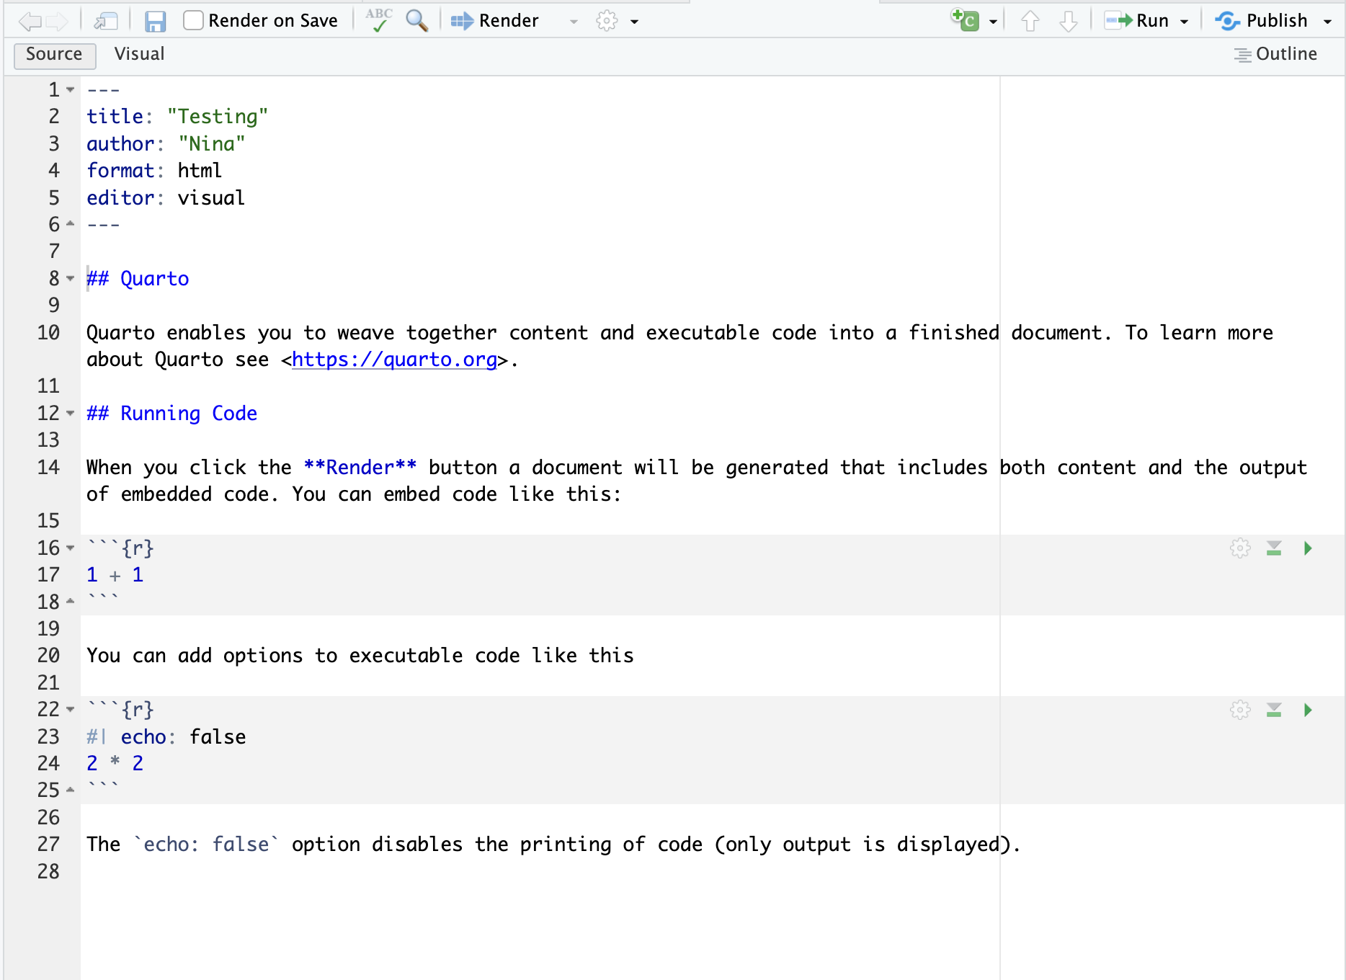The height and width of the screenshot is (980, 1346).
Task: Open the https://quarto.org link
Action: [x=395, y=360]
